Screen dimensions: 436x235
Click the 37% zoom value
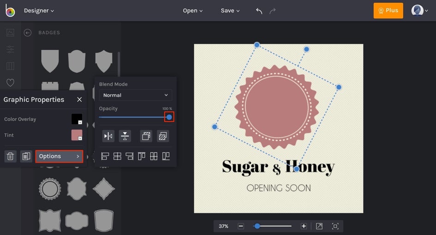pyautogui.click(x=223, y=226)
